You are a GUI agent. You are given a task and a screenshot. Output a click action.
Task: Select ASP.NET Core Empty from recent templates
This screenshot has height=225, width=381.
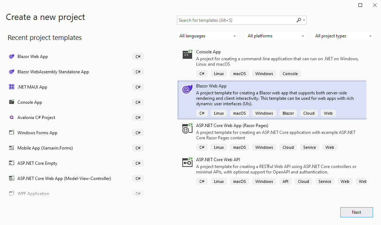click(37, 163)
